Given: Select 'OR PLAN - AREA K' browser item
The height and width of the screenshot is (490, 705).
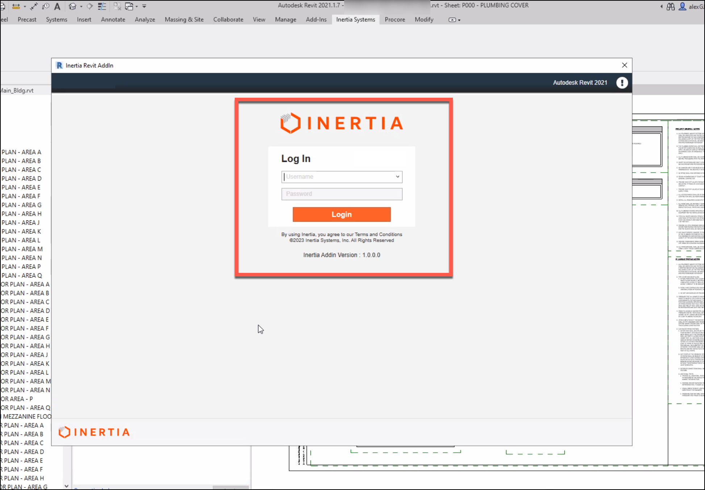Looking at the screenshot, I should (x=25, y=364).
